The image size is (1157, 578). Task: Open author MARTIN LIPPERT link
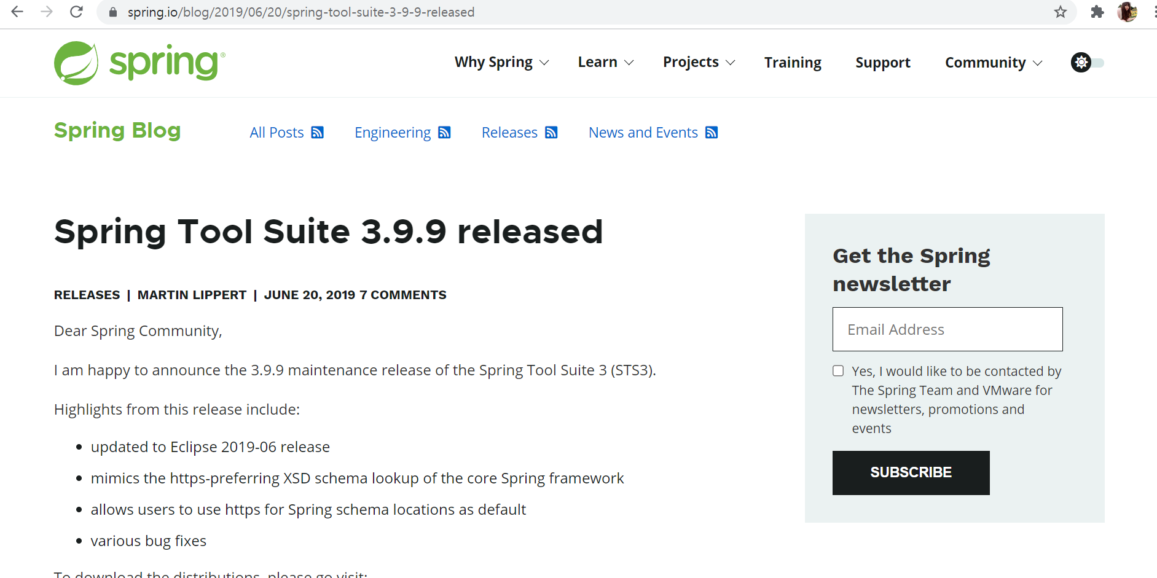click(192, 295)
